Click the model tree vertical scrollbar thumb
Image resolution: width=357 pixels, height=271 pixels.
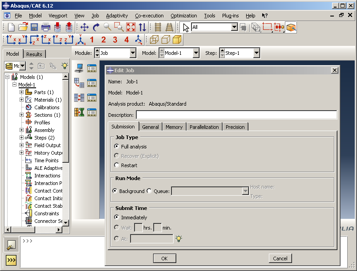tap(65, 121)
